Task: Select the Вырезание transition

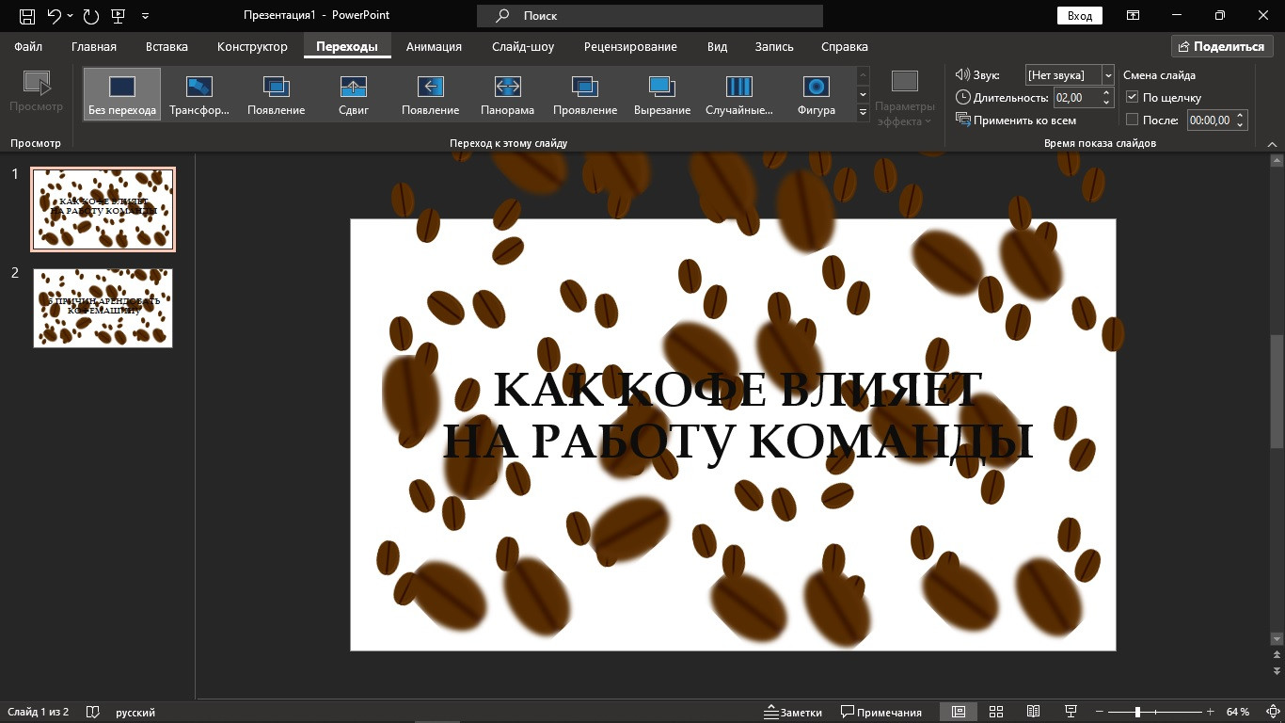Action: coord(661,88)
